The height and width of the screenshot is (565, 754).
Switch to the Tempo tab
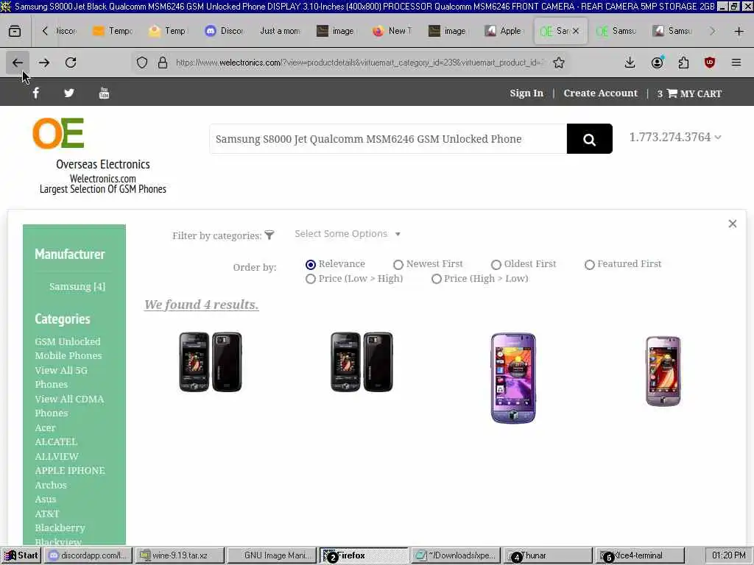click(x=113, y=31)
